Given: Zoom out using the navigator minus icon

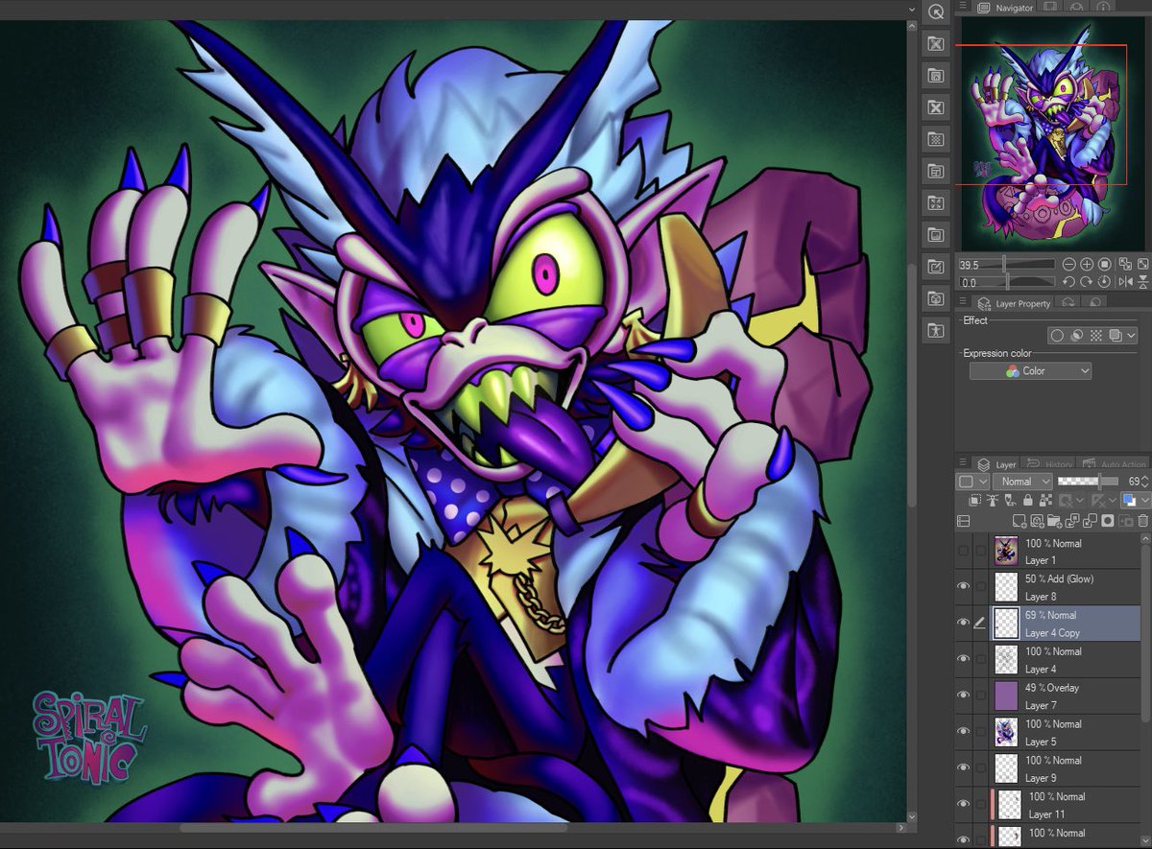Looking at the screenshot, I should point(1069,265).
